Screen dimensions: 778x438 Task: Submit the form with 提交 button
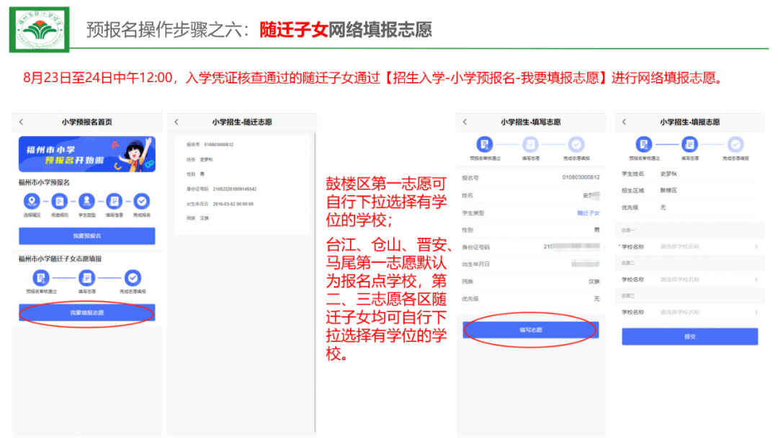(690, 336)
